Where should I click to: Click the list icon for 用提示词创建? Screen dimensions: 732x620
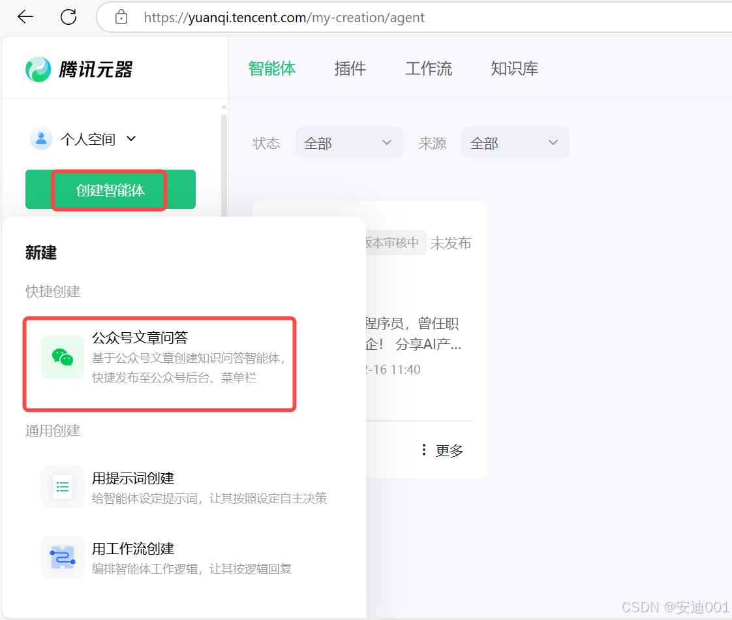(63, 487)
